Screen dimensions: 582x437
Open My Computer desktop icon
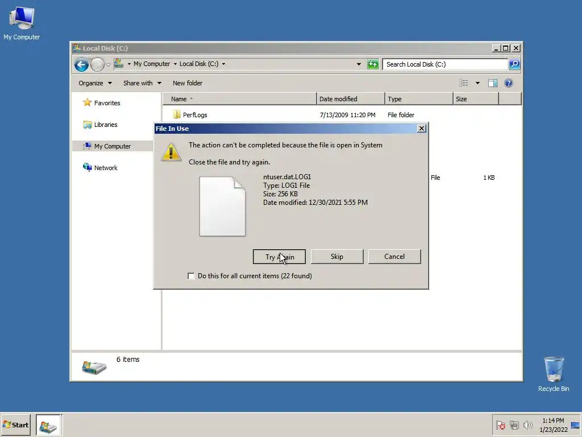tap(22, 23)
